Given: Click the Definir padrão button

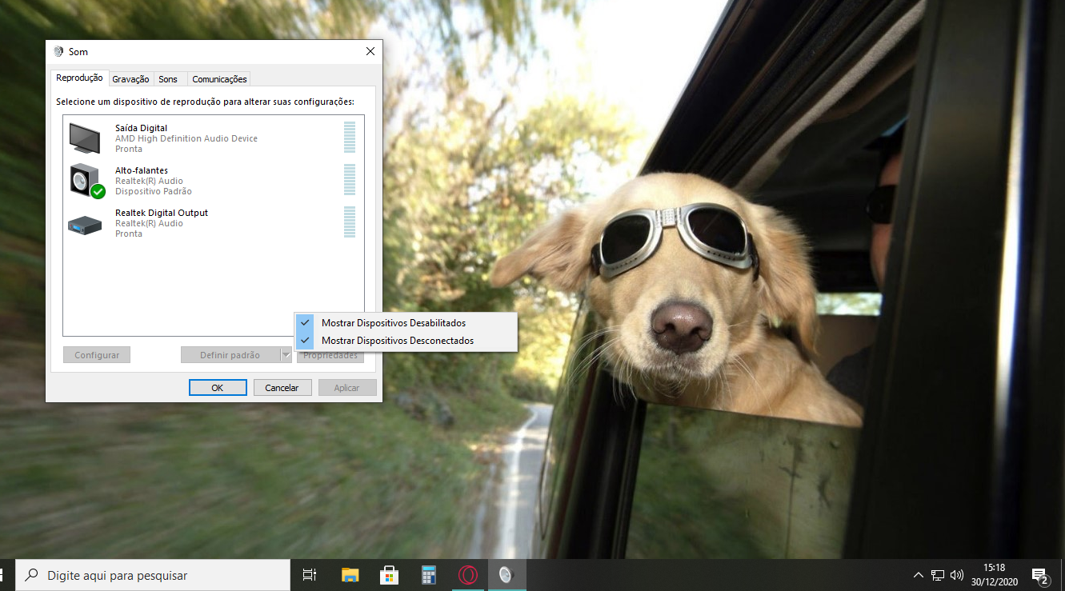Looking at the screenshot, I should click(x=230, y=355).
